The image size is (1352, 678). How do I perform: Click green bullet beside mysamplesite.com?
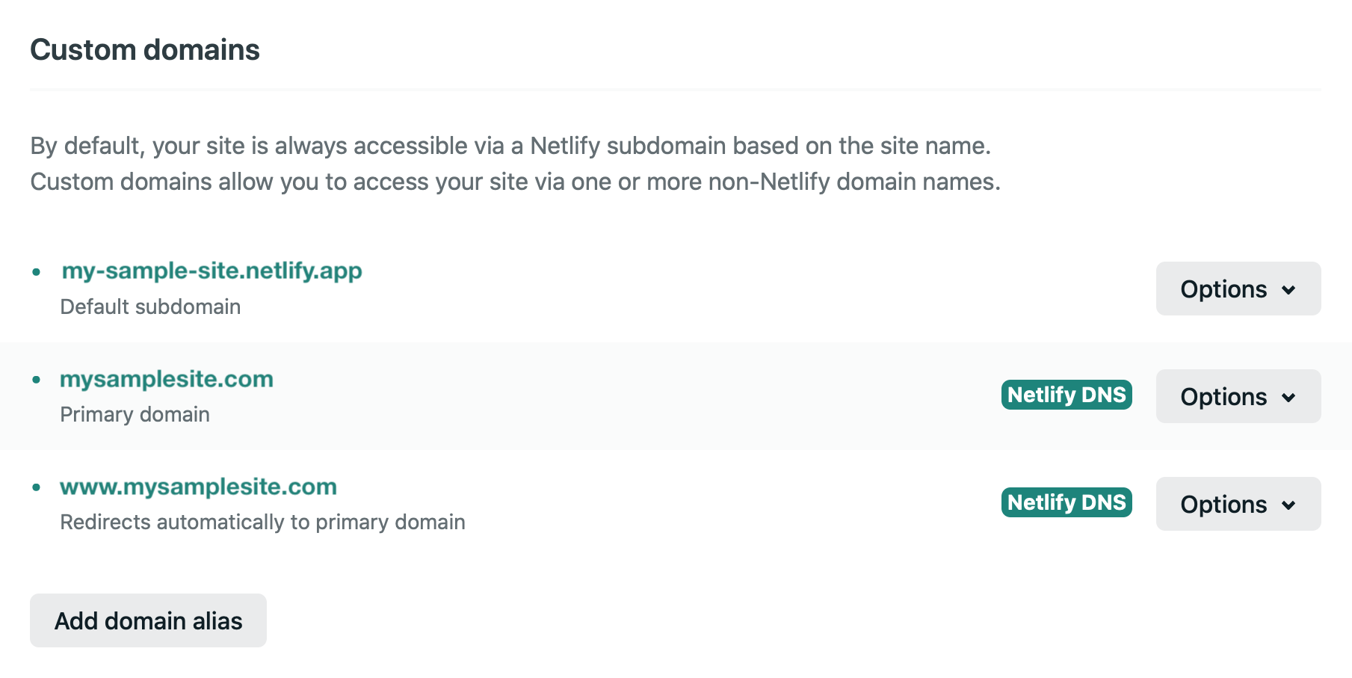(36, 380)
